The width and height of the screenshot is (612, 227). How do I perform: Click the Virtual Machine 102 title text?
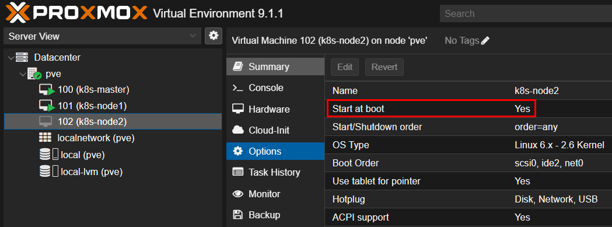pos(330,41)
